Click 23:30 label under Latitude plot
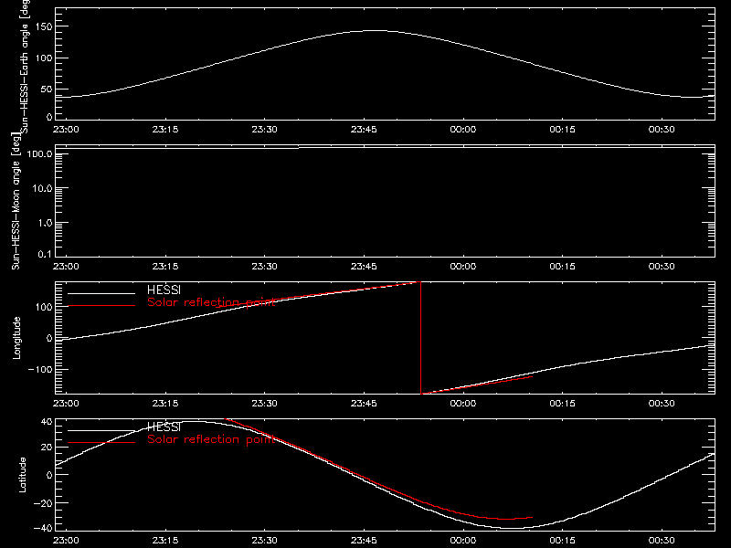This screenshot has height=548, width=731. pyautogui.click(x=264, y=540)
